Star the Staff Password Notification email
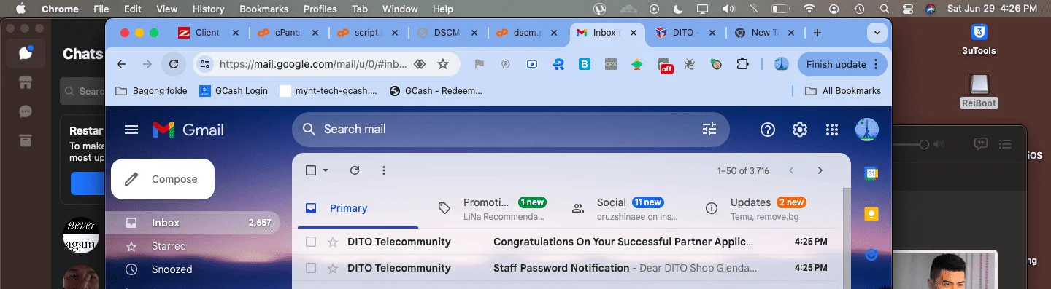 point(333,268)
